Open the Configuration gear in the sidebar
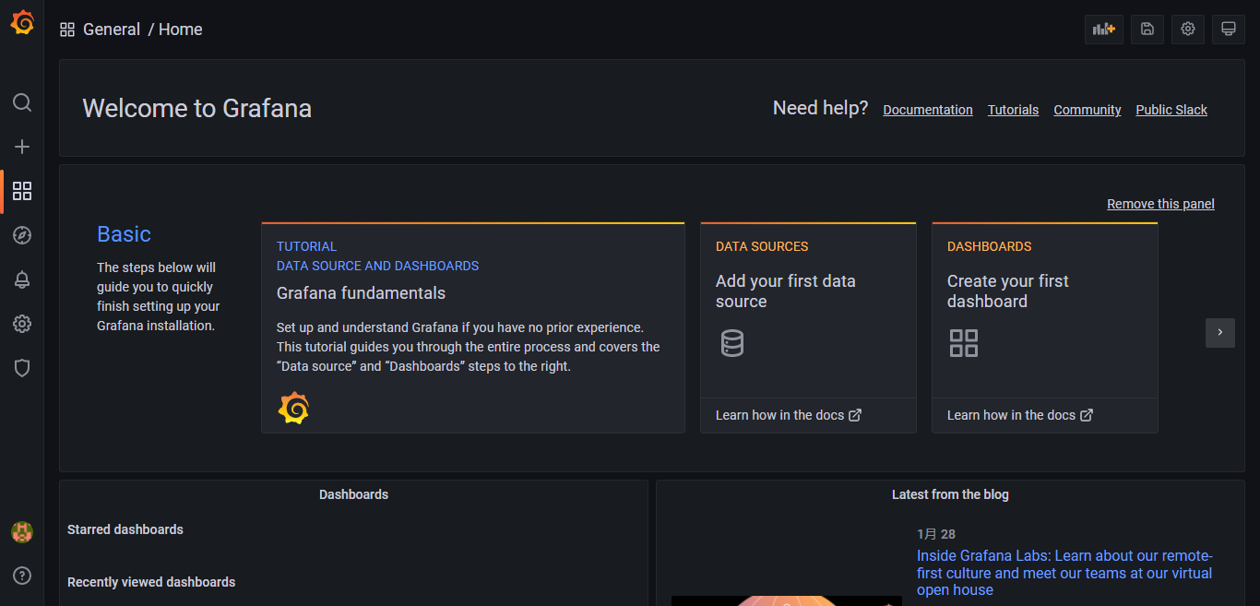This screenshot has width=1260, height=606. [x=22, y=324]
